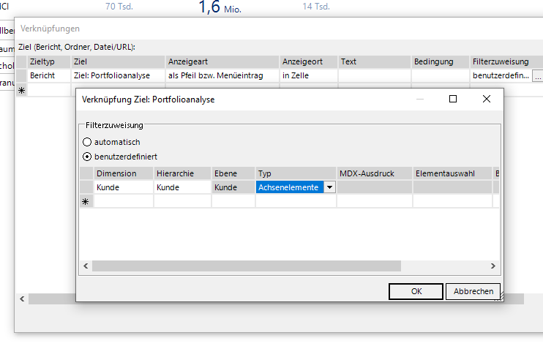Click OK to confirm the link
Image resolution: width=543 pixels, height=349 pixels.
(x=416, y=291)
